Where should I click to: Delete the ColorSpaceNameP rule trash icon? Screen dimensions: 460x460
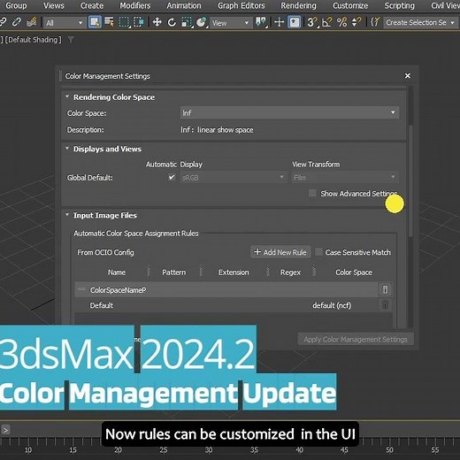(385, 290)
